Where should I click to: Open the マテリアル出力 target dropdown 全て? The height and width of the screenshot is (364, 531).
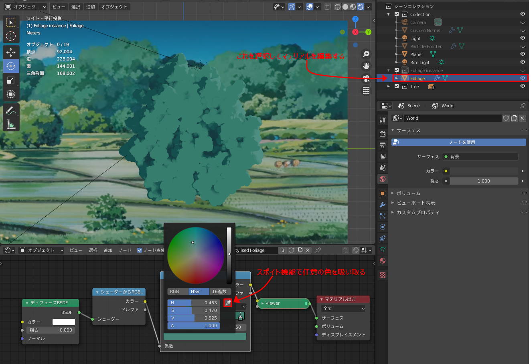point(344,308)
